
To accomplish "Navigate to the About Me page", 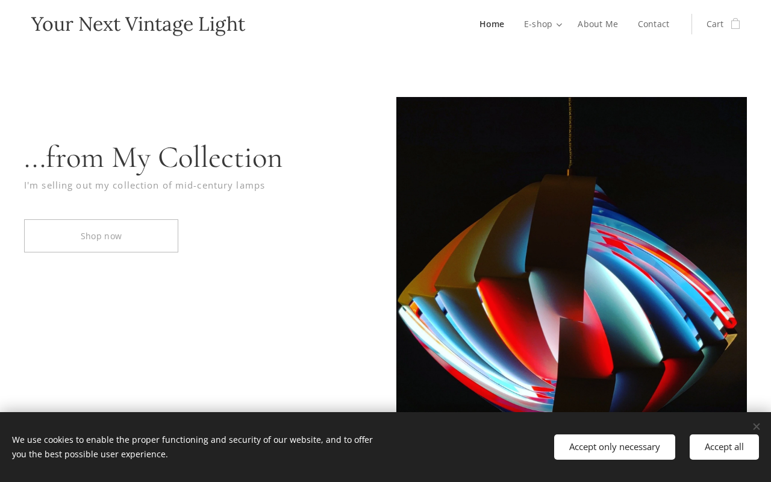I will click(x=598, y=24).
